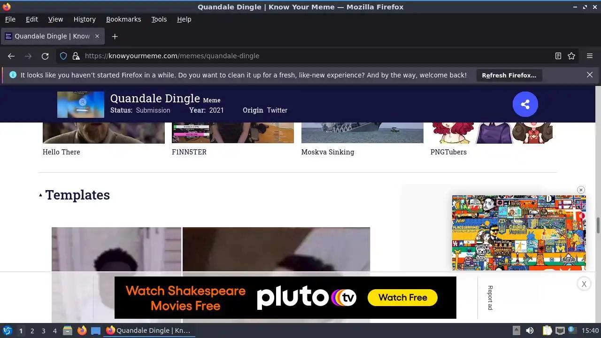Click the Quandale Dingle header thumbnail
Screen dimensions: 601x338
click(x=81, y=104)
